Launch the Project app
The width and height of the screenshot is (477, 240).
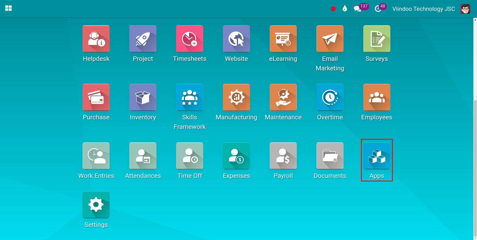(143, 39)
